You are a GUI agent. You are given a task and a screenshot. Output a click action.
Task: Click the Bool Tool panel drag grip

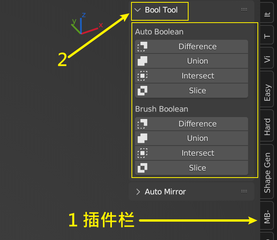(x=244, y=9)
